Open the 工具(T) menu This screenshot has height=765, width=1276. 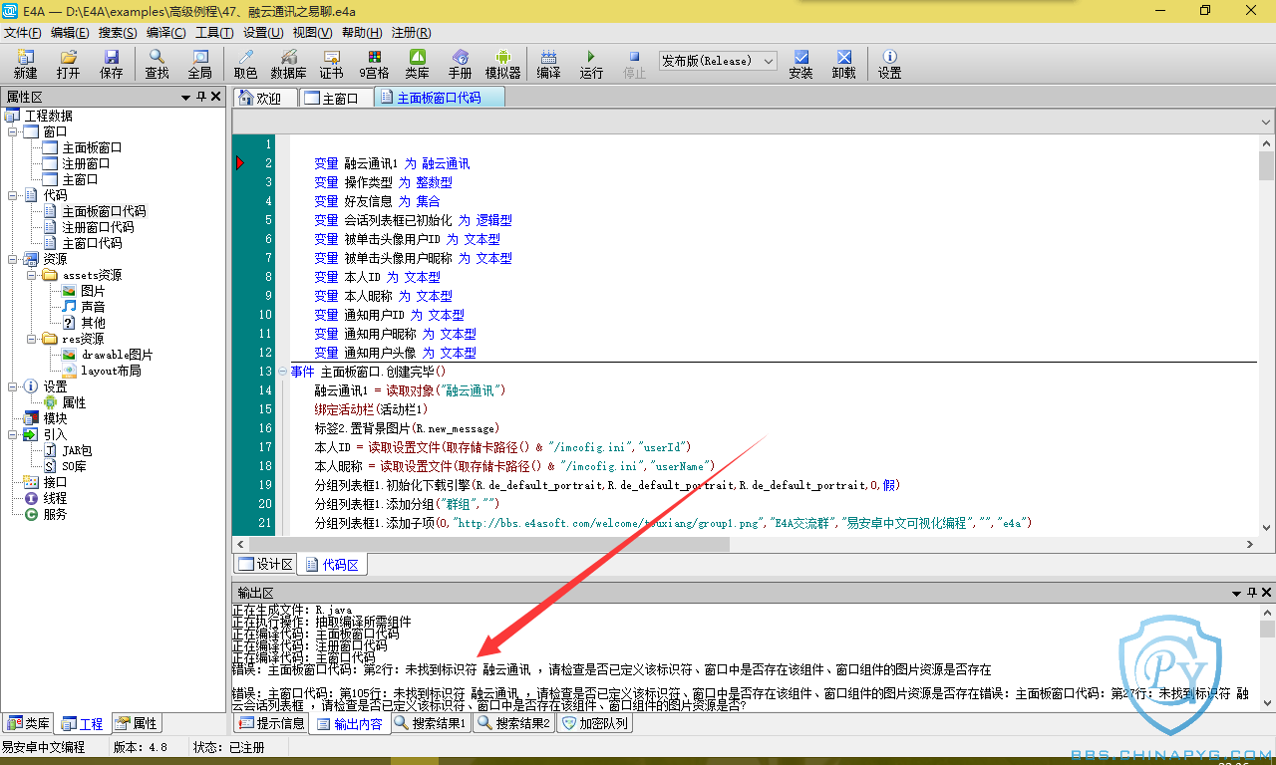[x=214, y=32]
